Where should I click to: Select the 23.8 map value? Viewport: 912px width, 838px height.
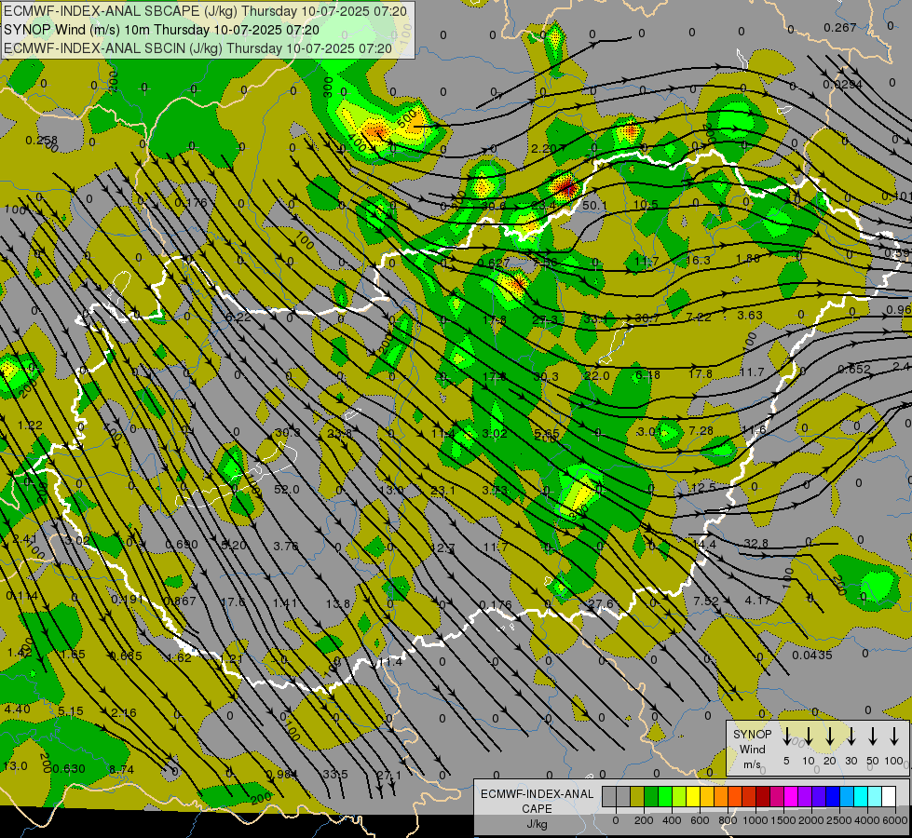tap(340, 433)
